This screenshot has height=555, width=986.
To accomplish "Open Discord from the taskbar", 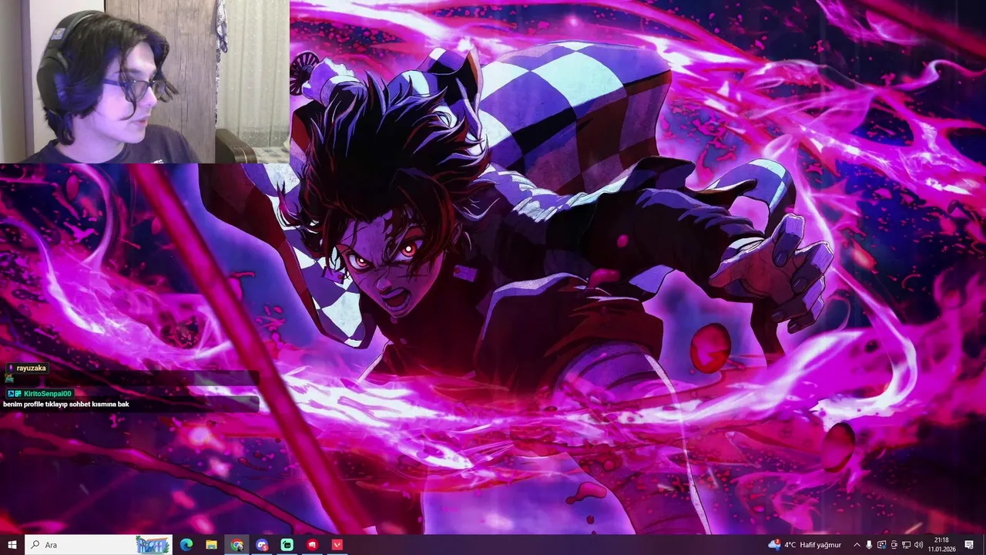I will (x=262, y=545).
